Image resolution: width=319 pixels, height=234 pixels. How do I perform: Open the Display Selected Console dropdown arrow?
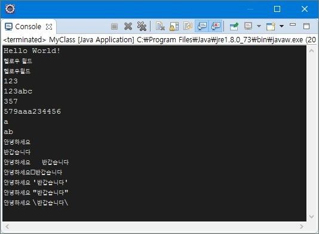(259, 26)
